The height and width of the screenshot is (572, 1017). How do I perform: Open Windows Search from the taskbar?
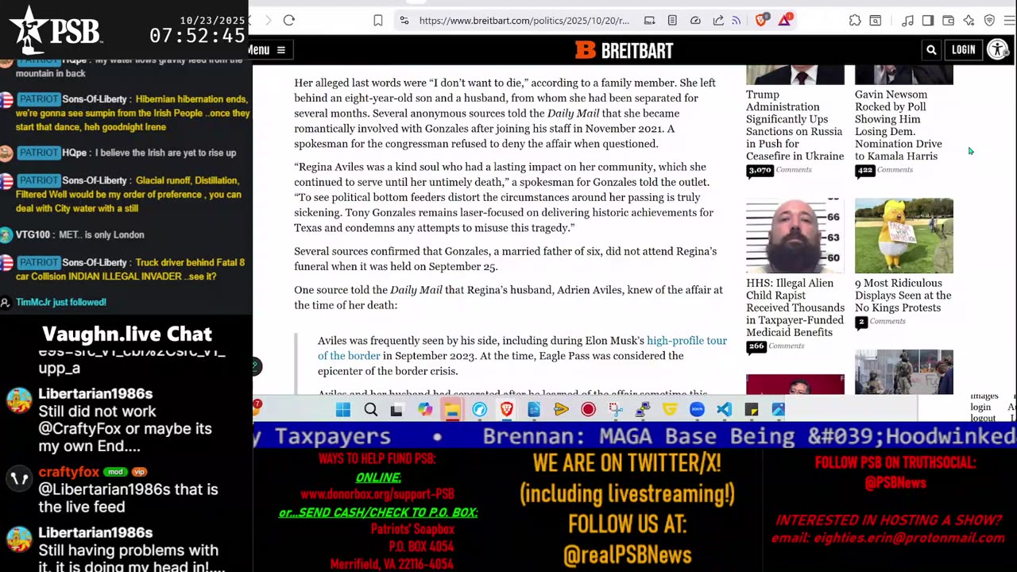click(x=370, y=410)
